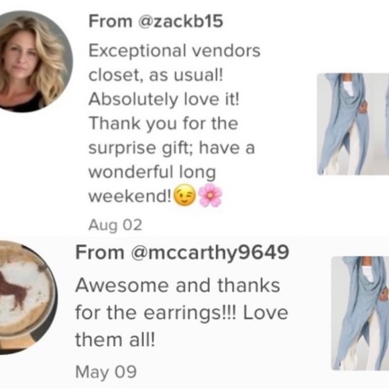Click the "them all!" text line

[115, 339]
